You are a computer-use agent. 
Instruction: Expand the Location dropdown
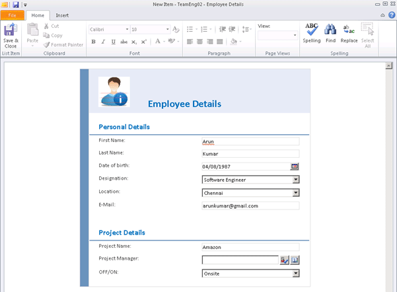[295, 193]
